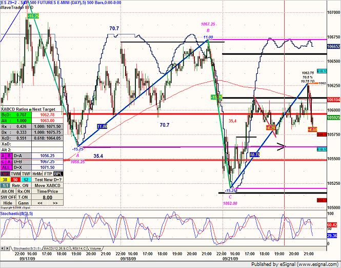This screenshot has height=268, width=341.
Task: Click the Move XABCD button
Action: coord(48,185)
